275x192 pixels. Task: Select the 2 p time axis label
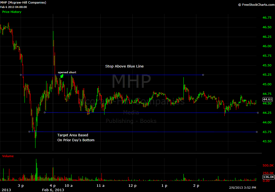point(196,186)
